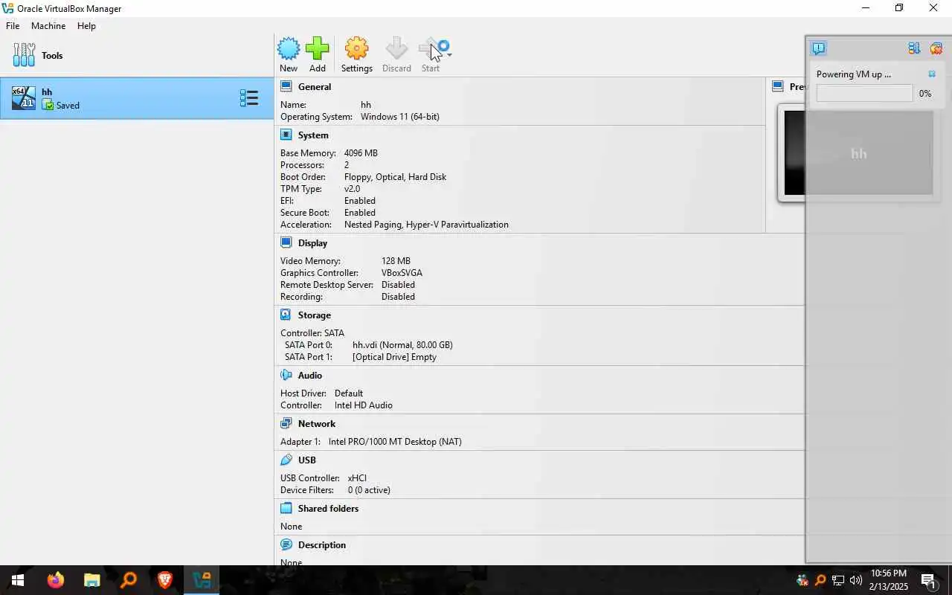Image resolution: width=952 pixels, height=595 pixels.
Task: Click the Audio section heading
Action: point(310,375)
